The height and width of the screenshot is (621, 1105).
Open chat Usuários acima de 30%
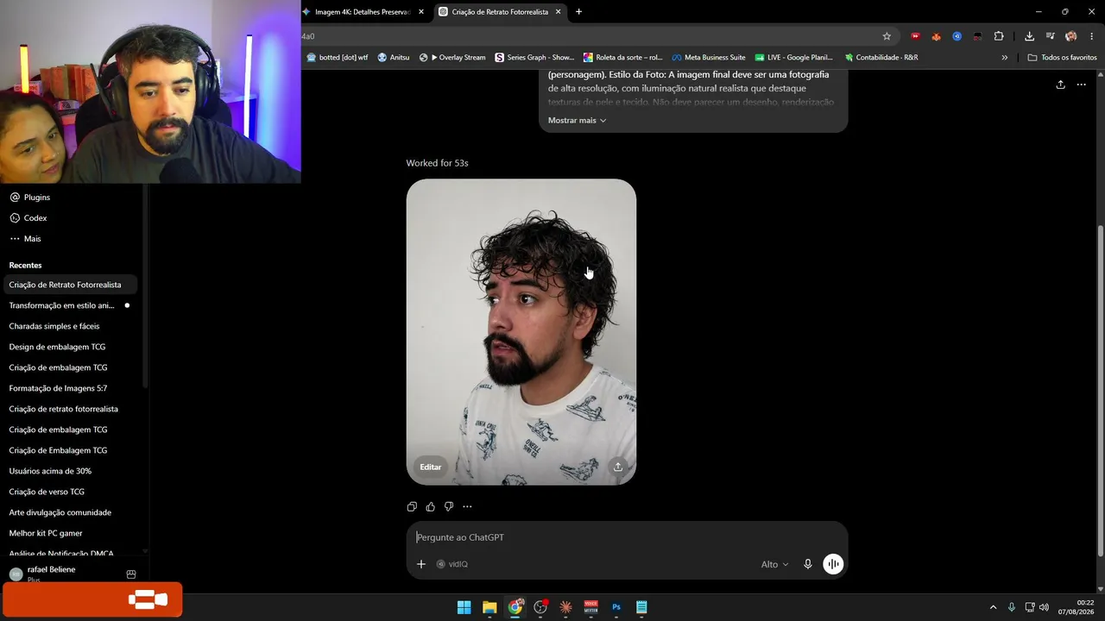pos(70,471)
